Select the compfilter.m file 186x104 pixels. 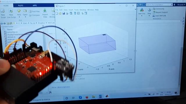pos(11,32)
